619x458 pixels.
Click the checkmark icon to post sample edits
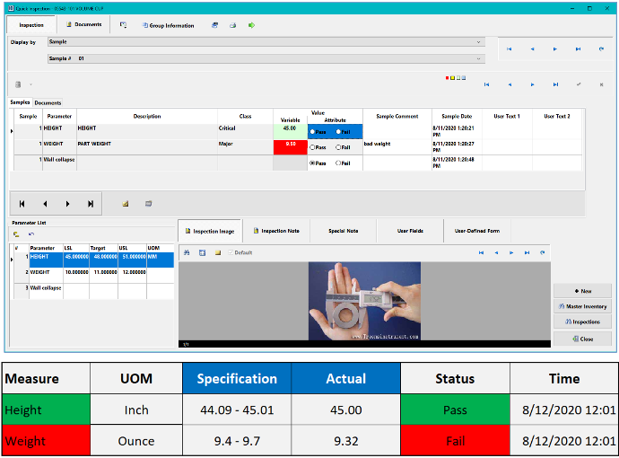[x=579, y=84]
